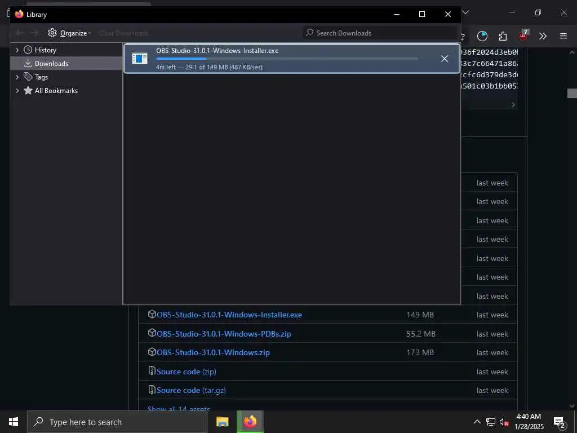Open the Firefox downloads progress toolbar icon
Screen dimensions: 577x433
(x=482, y=36)
